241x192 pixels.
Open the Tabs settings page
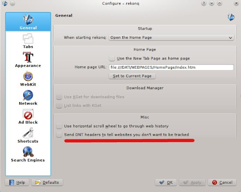coord(28,41)
